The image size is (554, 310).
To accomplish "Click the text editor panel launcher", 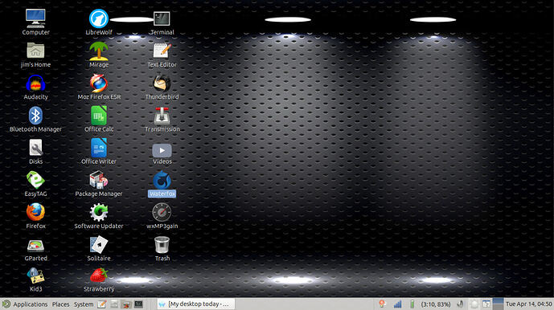I will [x=102, y=304].
